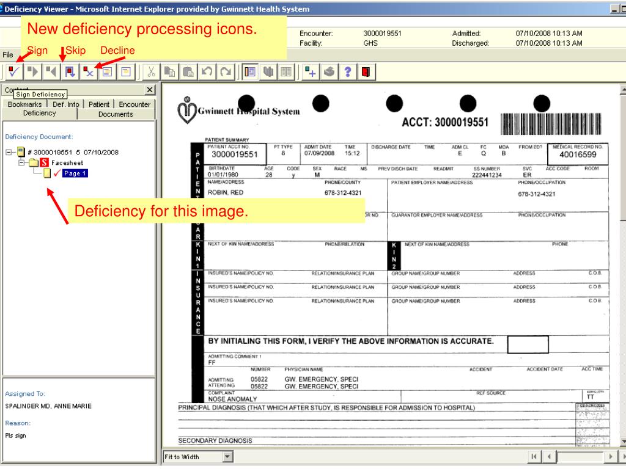Switch to the Bookmarks tab

[24, 104]
